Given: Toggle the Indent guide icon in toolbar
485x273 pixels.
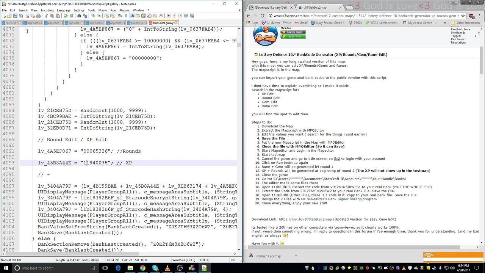Looking at the screenshot, I should [x=132, y=16].
